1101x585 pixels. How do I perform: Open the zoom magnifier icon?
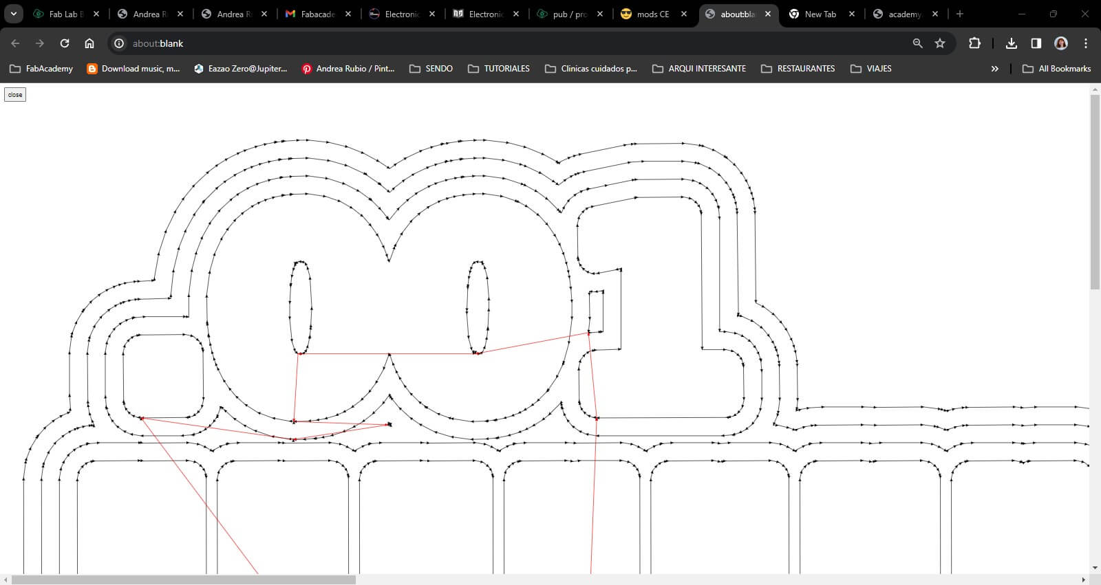click(x=917, y=43)
